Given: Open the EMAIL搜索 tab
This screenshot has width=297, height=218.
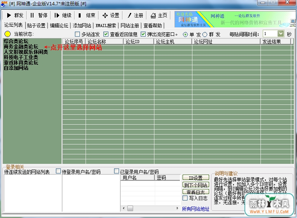Looking at the screenshot, I should tap(106, 26).
